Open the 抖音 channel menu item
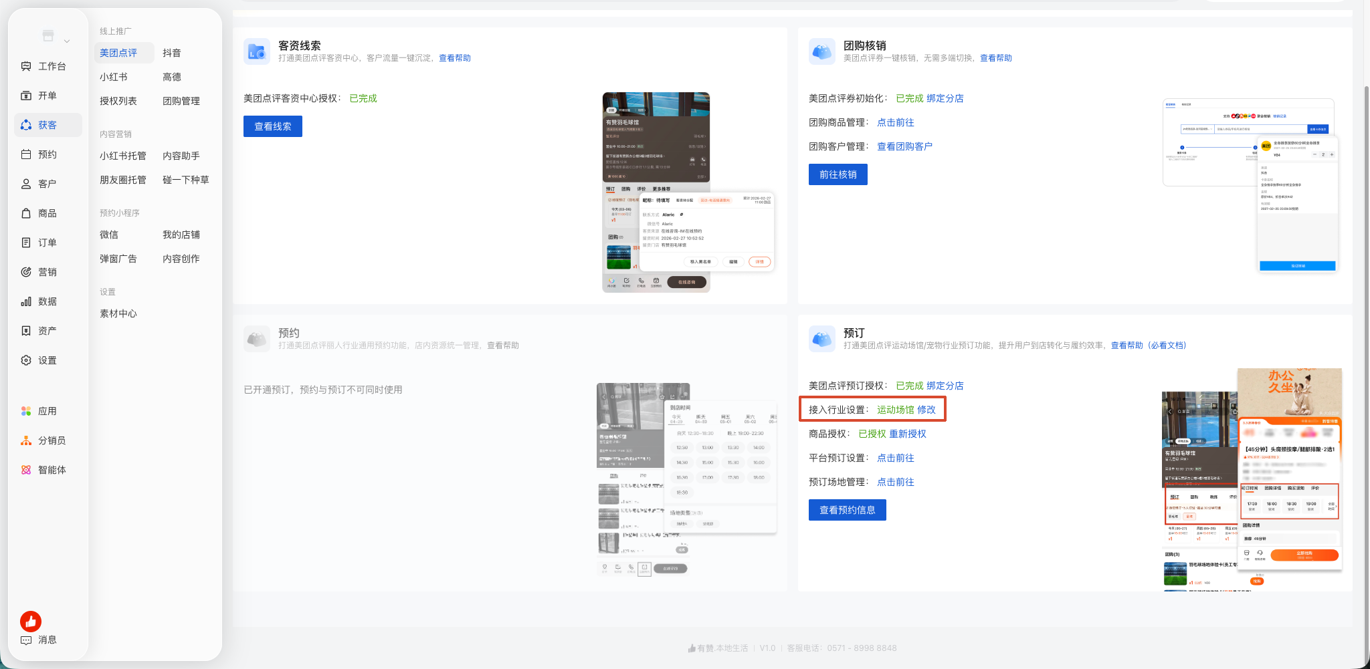 coord(172,53)
